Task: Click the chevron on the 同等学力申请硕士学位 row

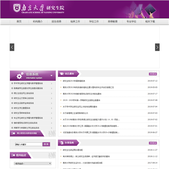Action: [52, 128]
